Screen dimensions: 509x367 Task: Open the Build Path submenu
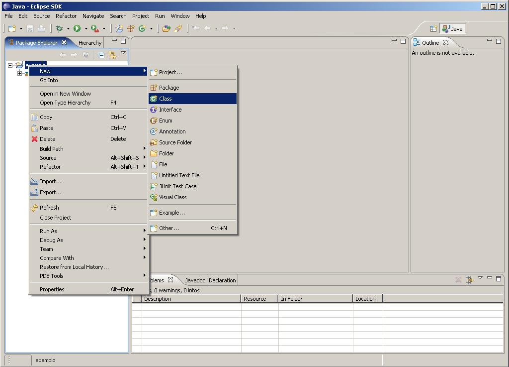(88, 149)
